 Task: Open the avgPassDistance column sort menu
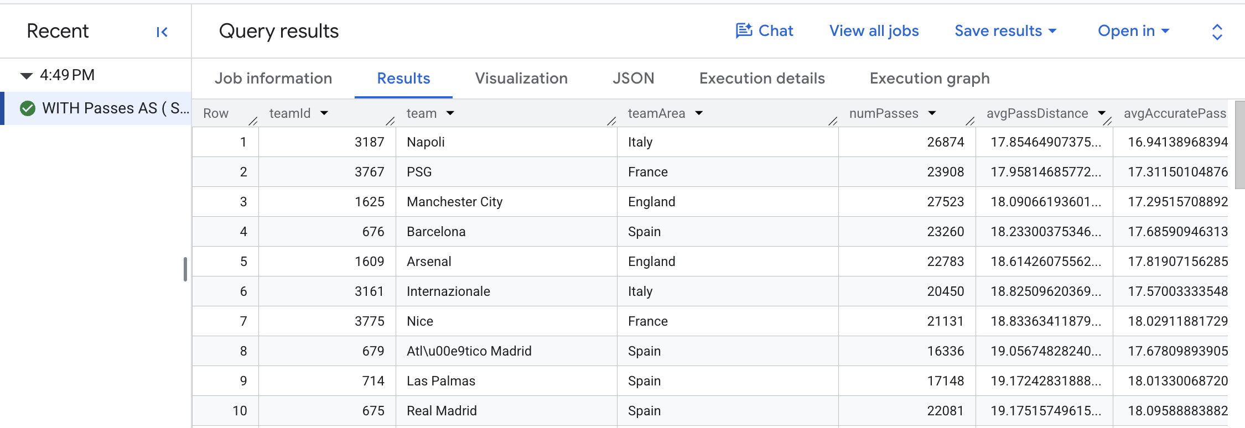click(1102, 113)
